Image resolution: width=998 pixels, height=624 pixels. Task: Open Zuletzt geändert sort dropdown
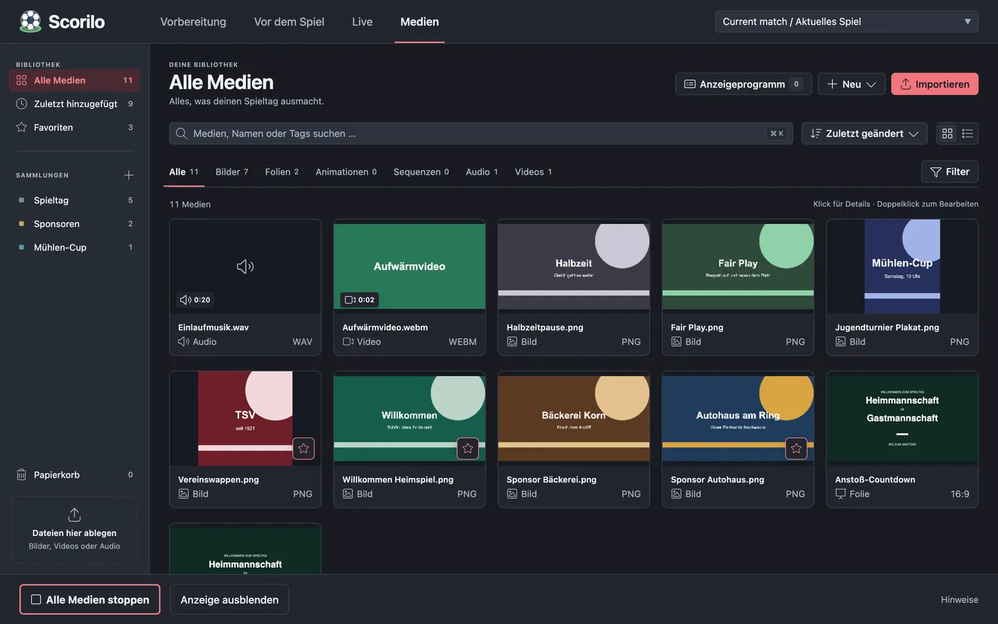865,134
